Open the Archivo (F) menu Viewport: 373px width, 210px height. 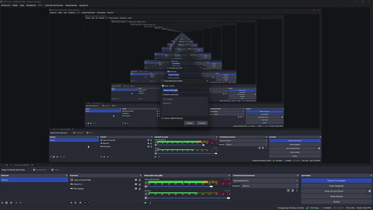pyautogui.click(x=6, y=5)
